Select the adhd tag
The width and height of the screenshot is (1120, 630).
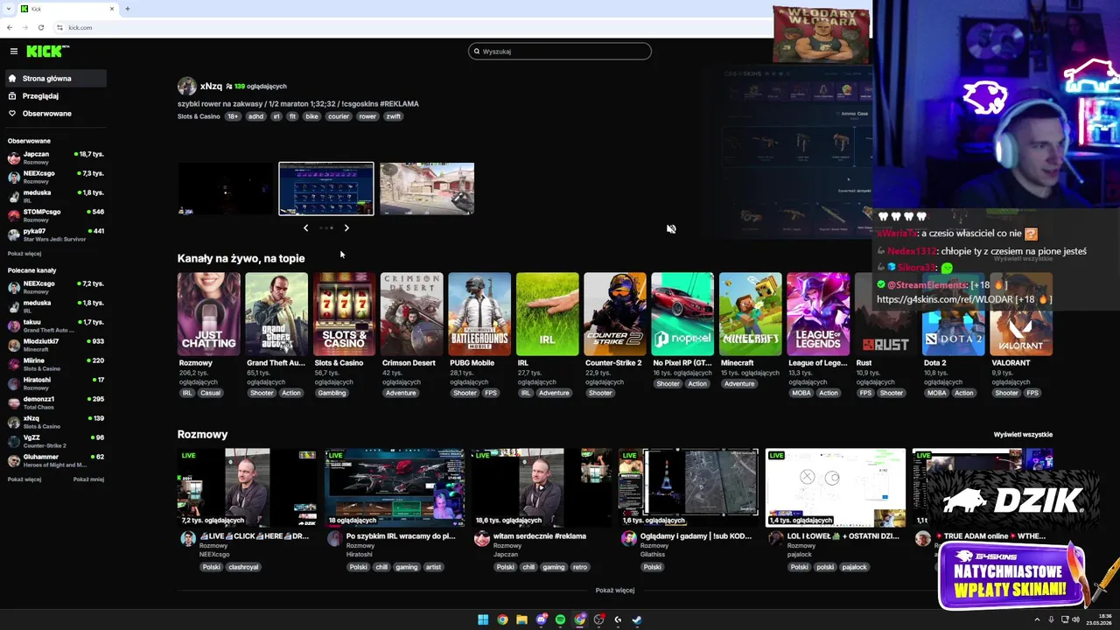(255, 116)
